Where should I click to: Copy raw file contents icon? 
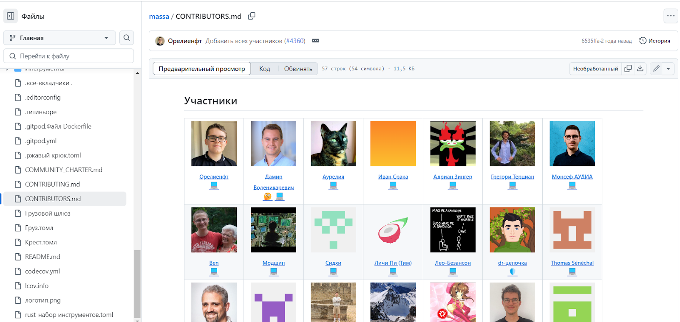pyautogui.click(x=628, y=68)
